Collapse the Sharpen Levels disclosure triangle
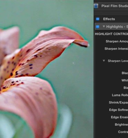128x138 pixels. (104, 61)
